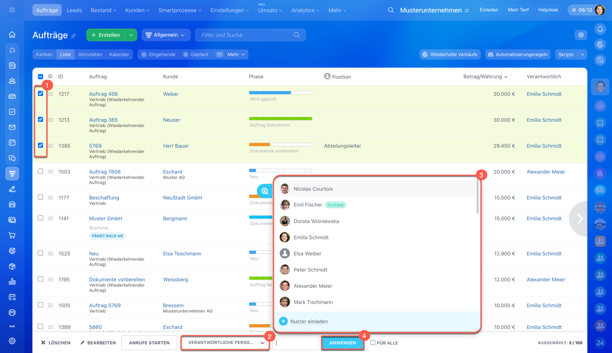Open the hamburger menu at top left
This screenshot has height=353, width=612.
coord(12,10)
